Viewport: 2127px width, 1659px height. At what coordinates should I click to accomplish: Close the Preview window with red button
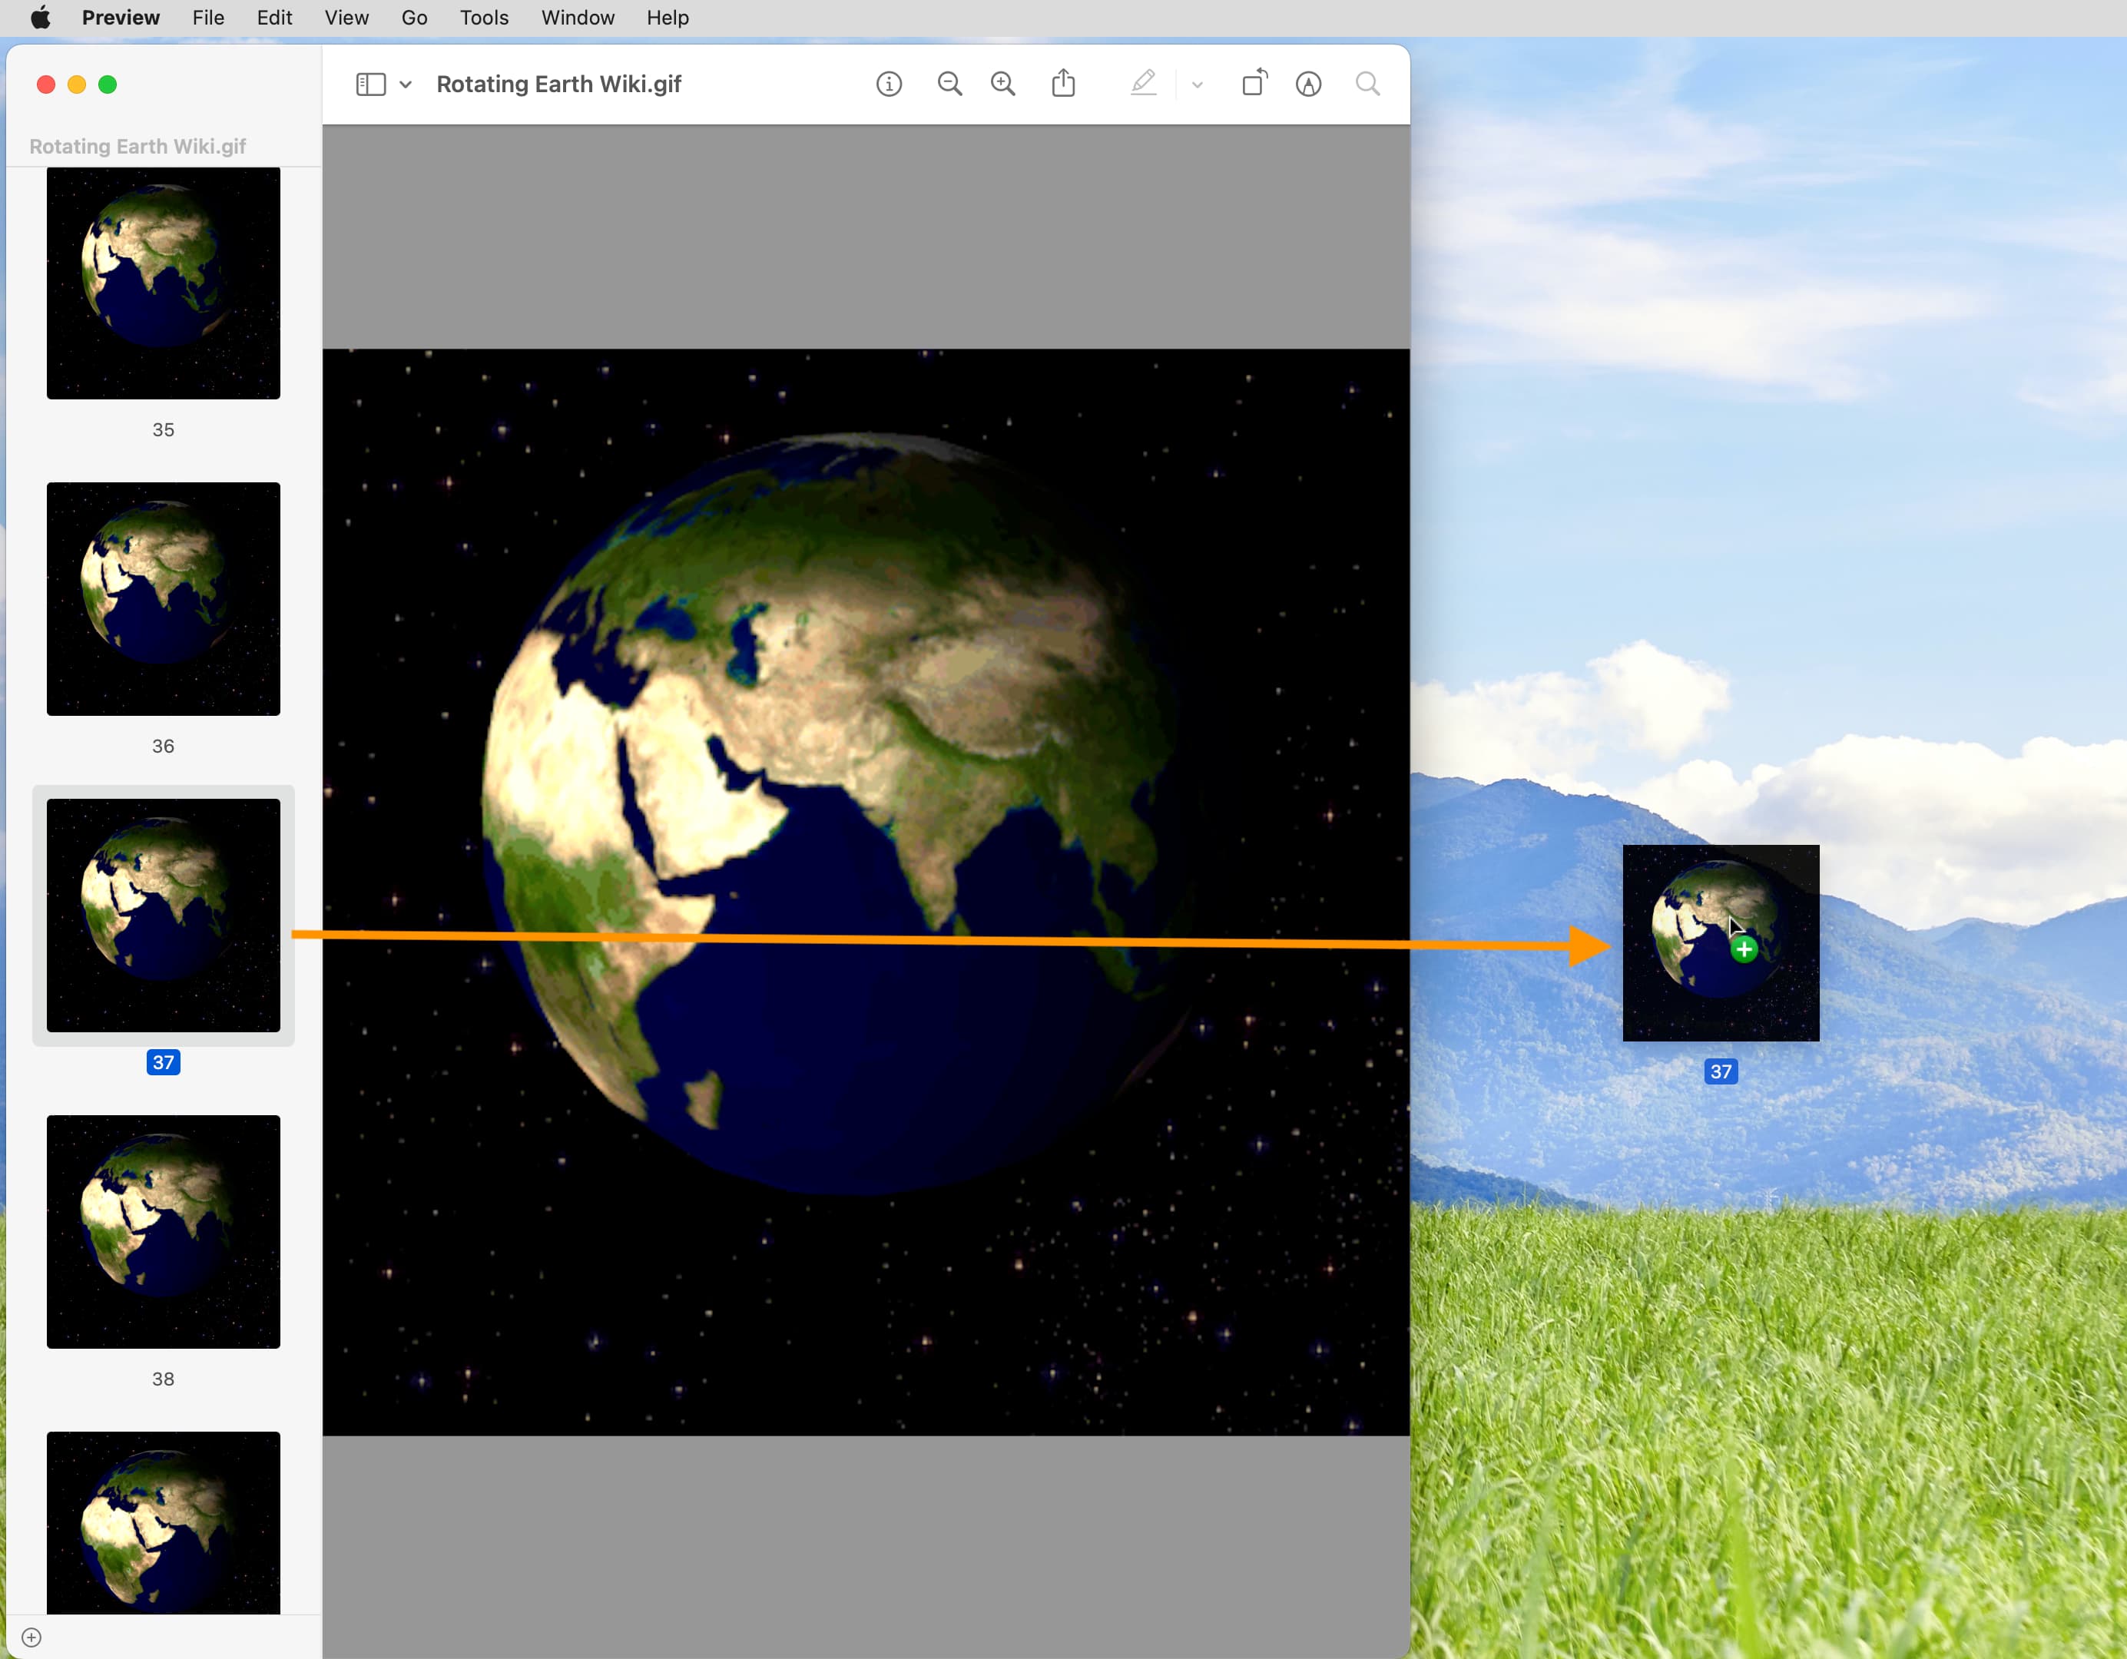[46, 84]
